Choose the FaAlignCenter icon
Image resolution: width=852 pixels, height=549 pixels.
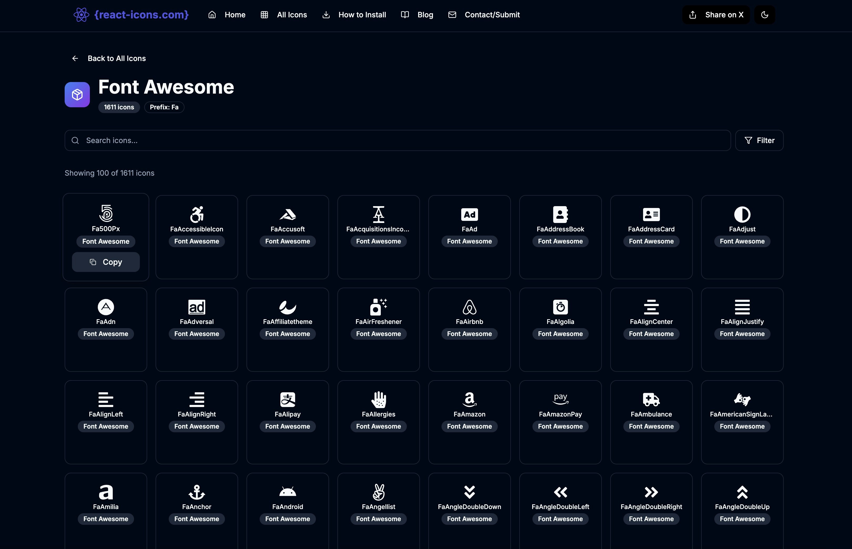click(651, 307)
